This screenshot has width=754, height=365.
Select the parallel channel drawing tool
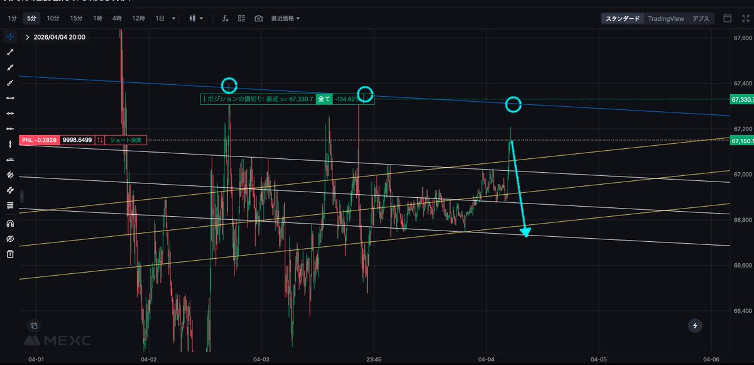point(10,175)
